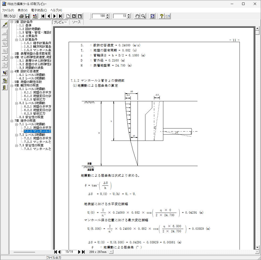Increase the zoom value 100 with up stepper
This screenshot has width=261, height=260.
coord(108,15)
